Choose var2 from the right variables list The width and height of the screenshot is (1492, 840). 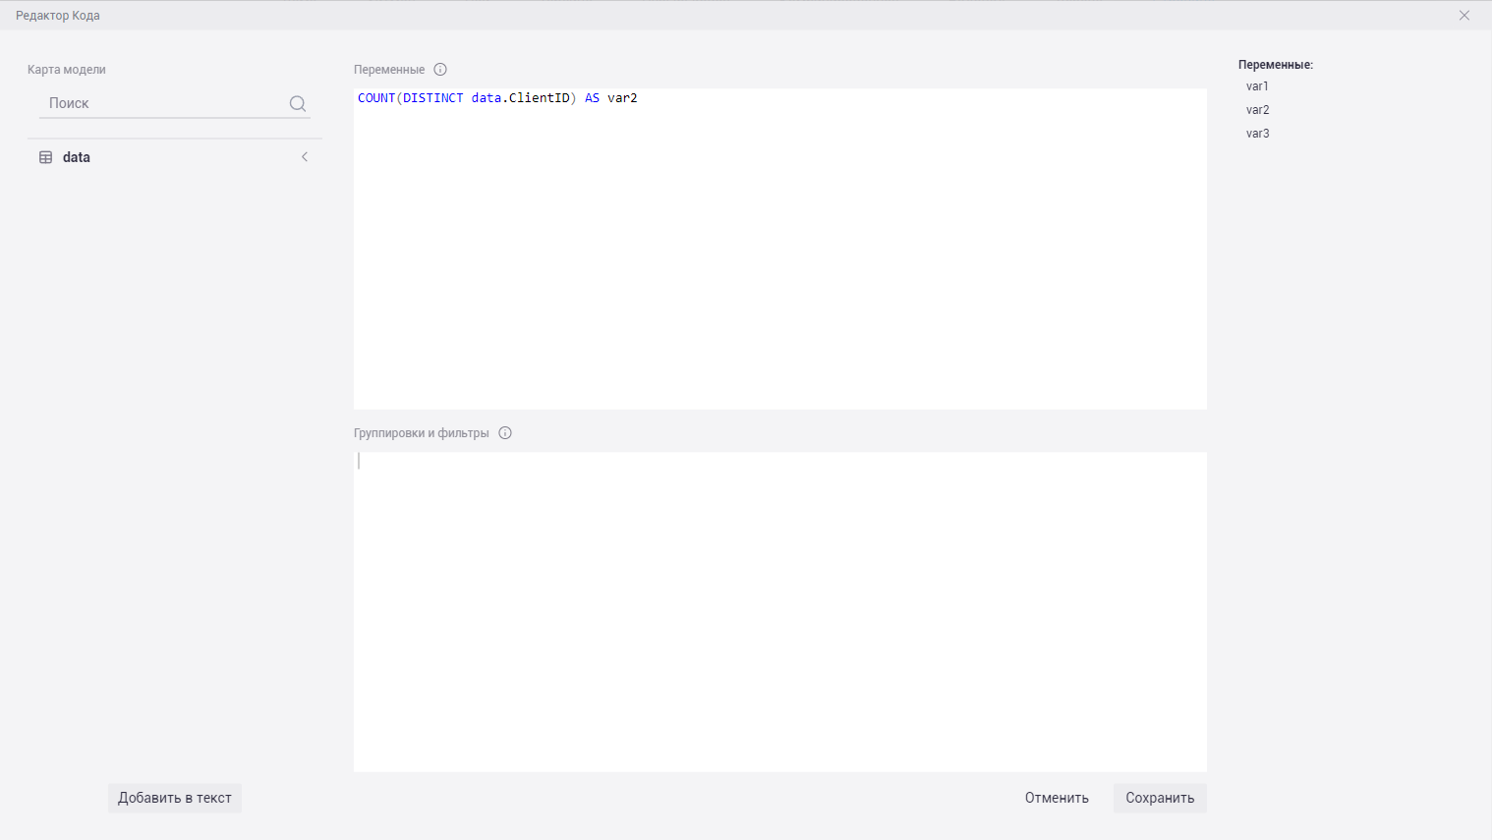1257,110
